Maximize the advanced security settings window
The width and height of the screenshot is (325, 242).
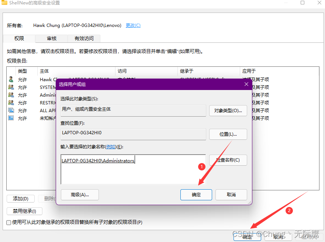[302, 3]
